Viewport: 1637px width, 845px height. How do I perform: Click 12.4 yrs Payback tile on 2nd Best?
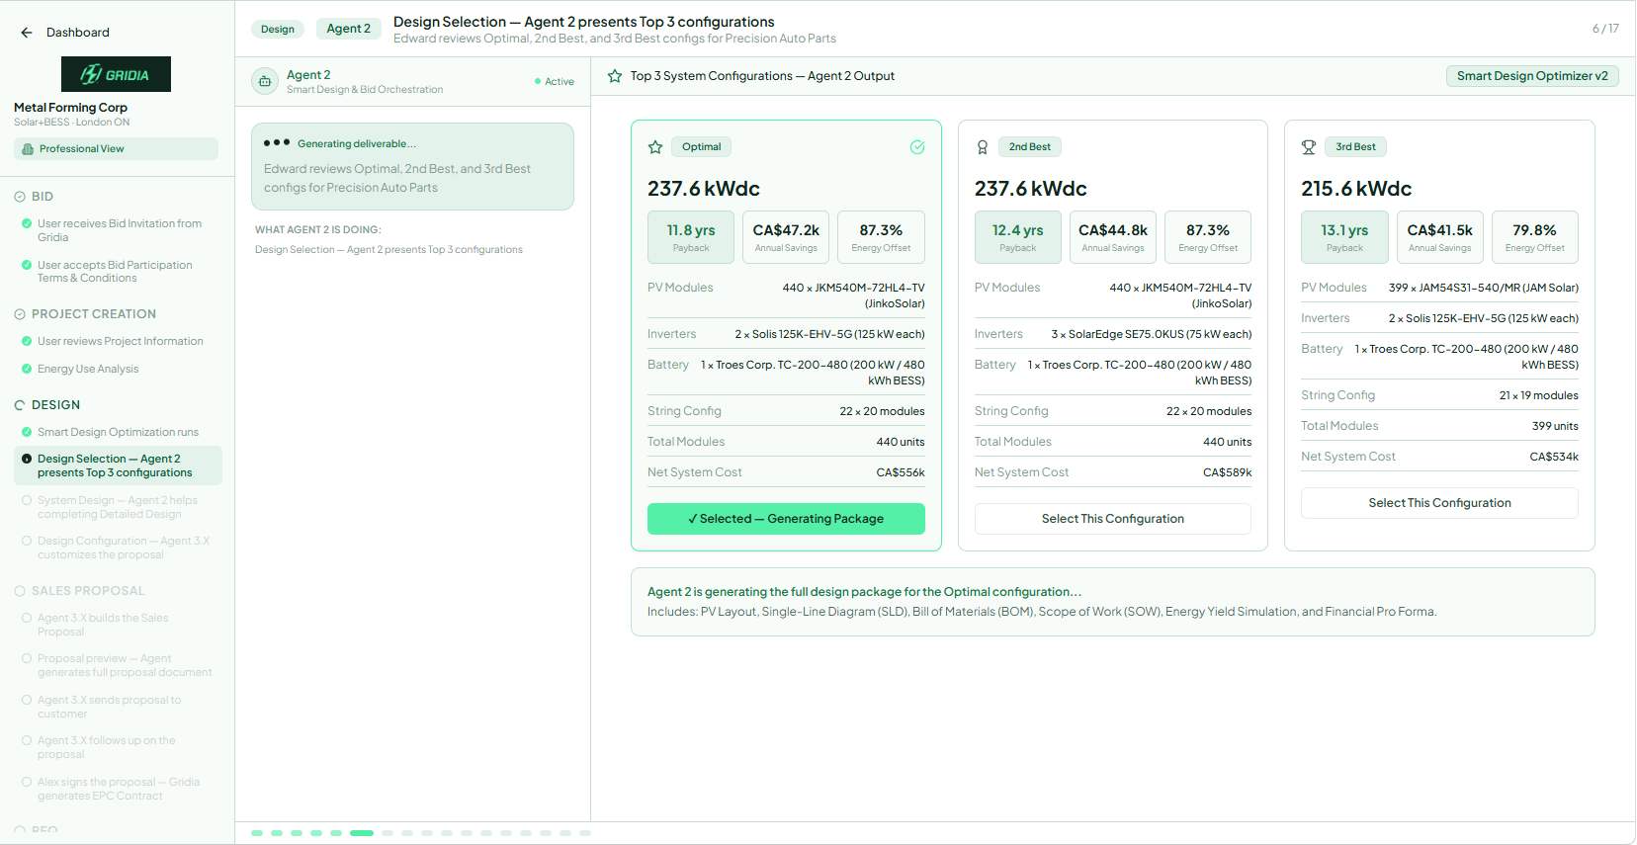point(1018,237)
